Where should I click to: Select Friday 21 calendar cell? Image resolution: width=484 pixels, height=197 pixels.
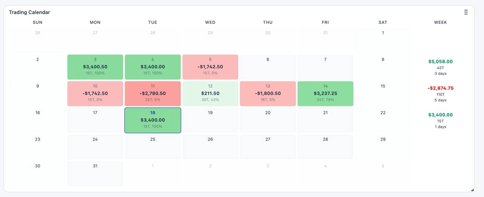point(325,120)
